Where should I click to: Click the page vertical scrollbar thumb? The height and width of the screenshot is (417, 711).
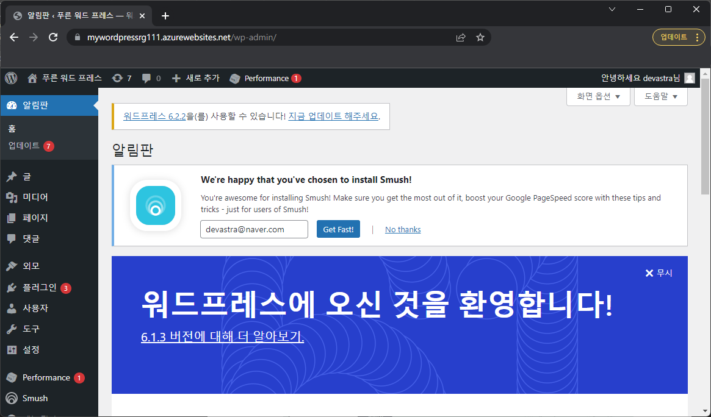pyautogui.click(x=705, y=136)
